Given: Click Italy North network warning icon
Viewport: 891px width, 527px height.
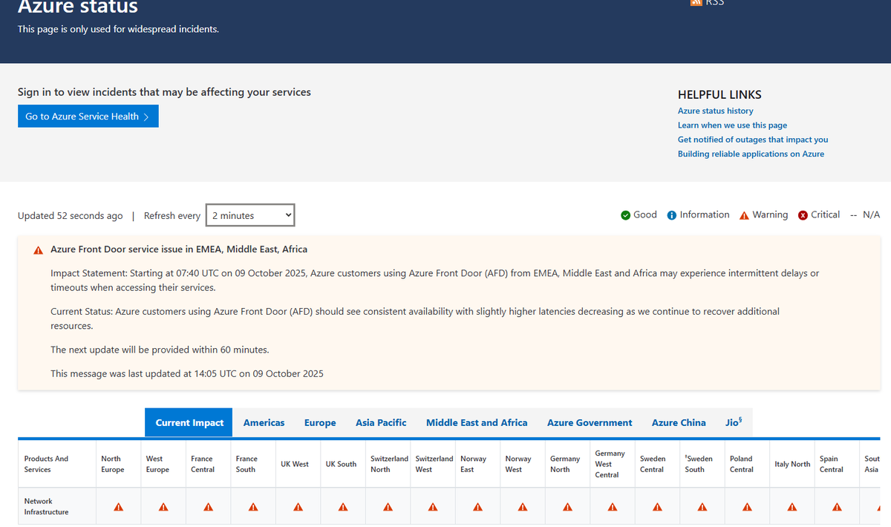Looking at the screenshot, I should [792, 507].
